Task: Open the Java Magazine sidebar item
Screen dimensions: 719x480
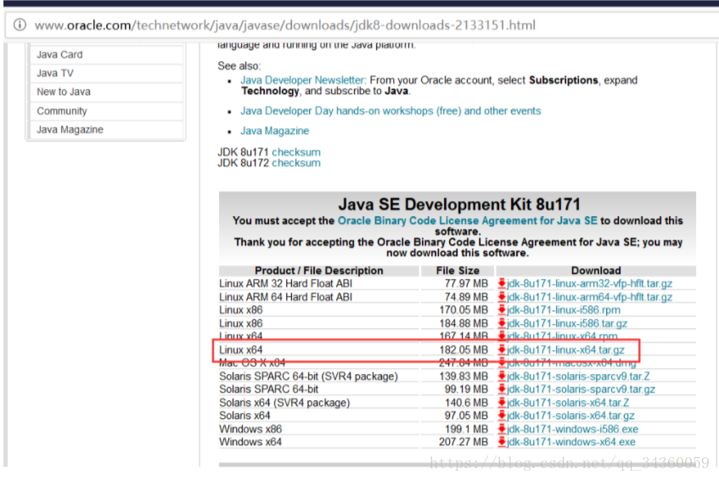Action: [106, 130]
